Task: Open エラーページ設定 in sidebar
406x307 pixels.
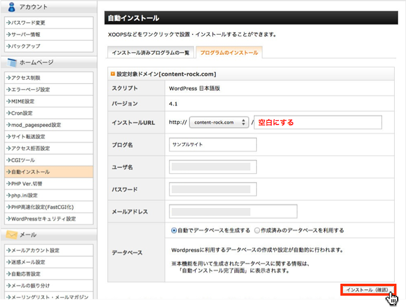Action: coord(49,89)
